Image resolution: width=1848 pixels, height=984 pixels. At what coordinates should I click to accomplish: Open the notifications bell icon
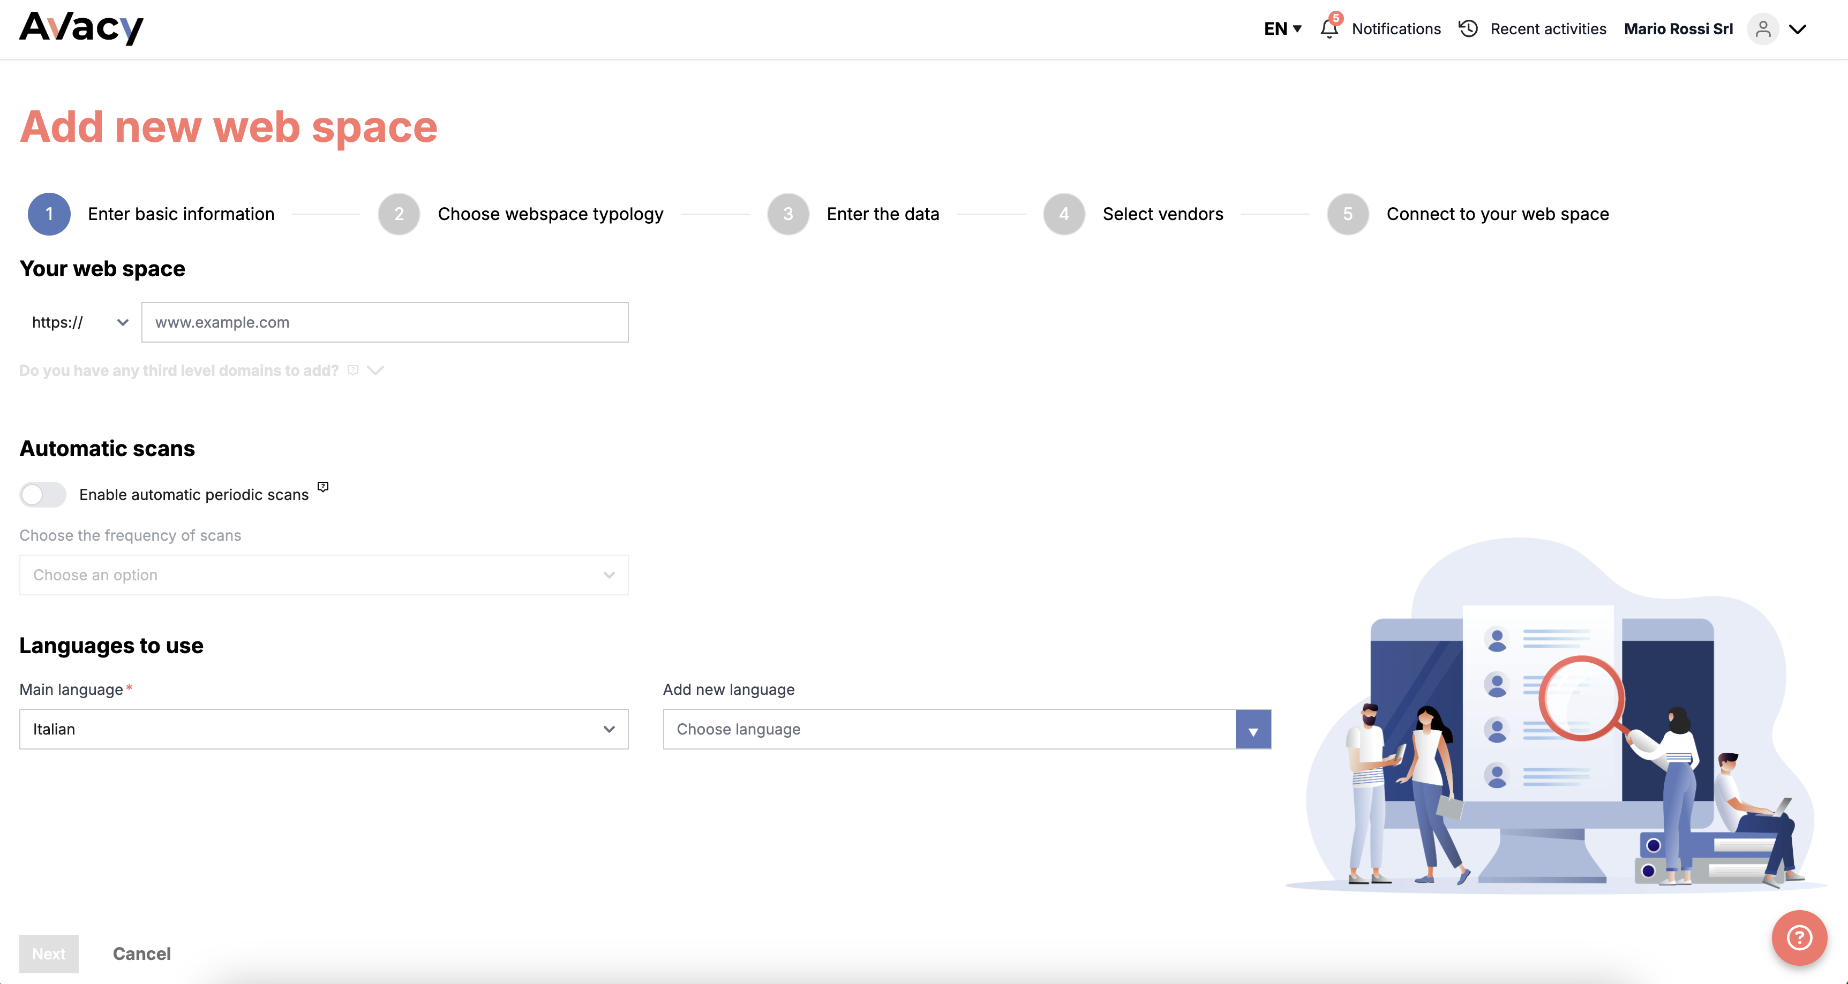coord(1329,29)
